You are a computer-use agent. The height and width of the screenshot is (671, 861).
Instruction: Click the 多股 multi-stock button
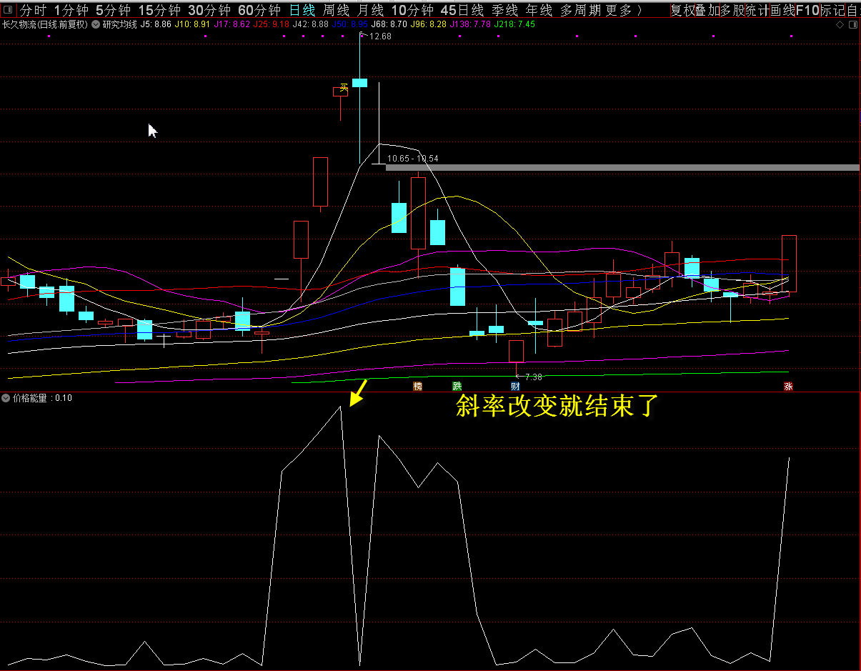(x=733, y=10)
